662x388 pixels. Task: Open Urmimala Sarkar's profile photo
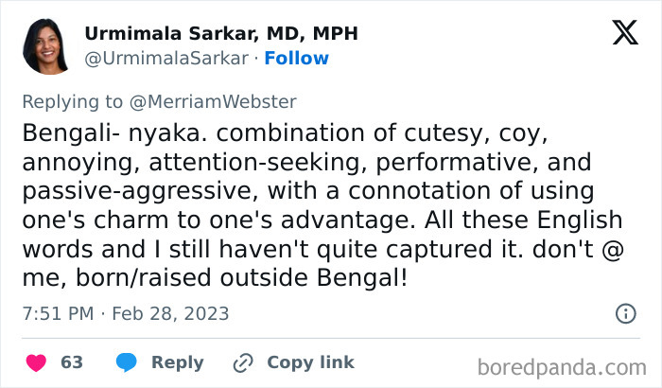pos(45,46)
